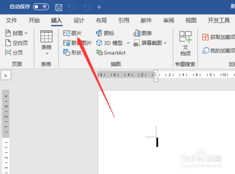This screenshot has height=174, width=235.
Task: Insert 图标 icons
Action: point(105,33)
